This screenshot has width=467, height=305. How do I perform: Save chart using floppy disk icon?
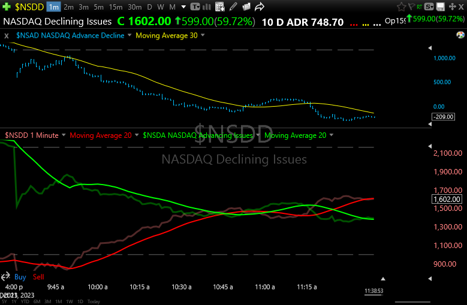tap(441, 7)
